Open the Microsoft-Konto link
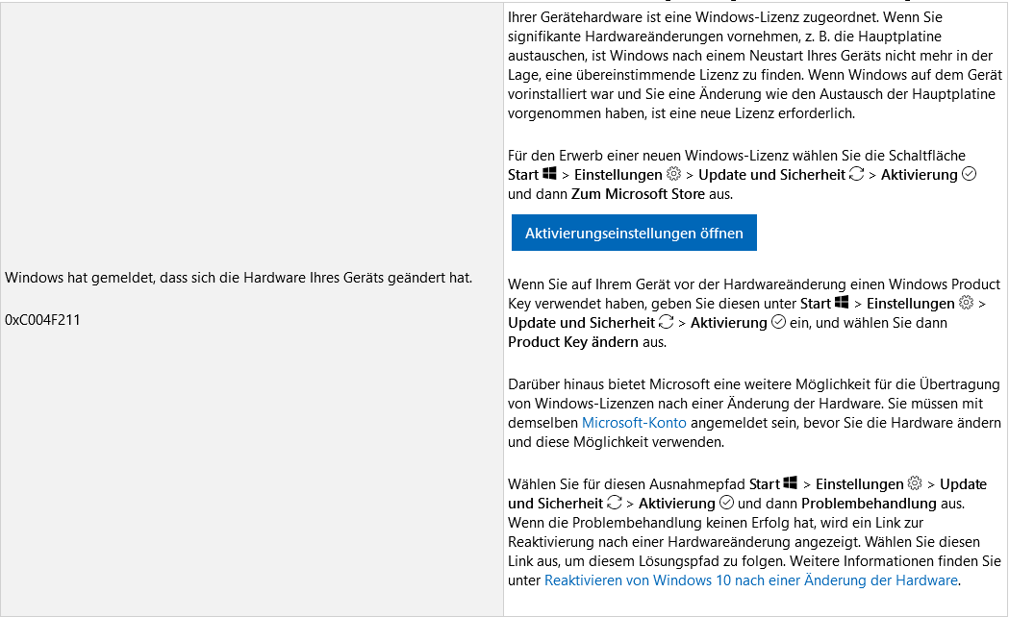Screen dimensions: 1009x617 [634, 423]
